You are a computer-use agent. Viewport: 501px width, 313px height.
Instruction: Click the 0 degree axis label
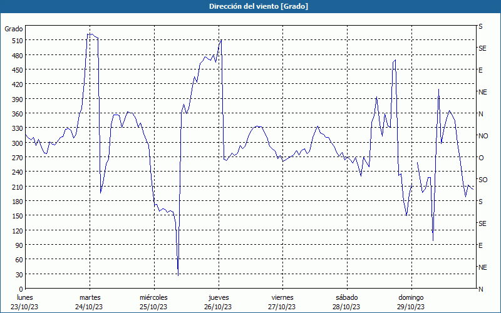point(21,289)
